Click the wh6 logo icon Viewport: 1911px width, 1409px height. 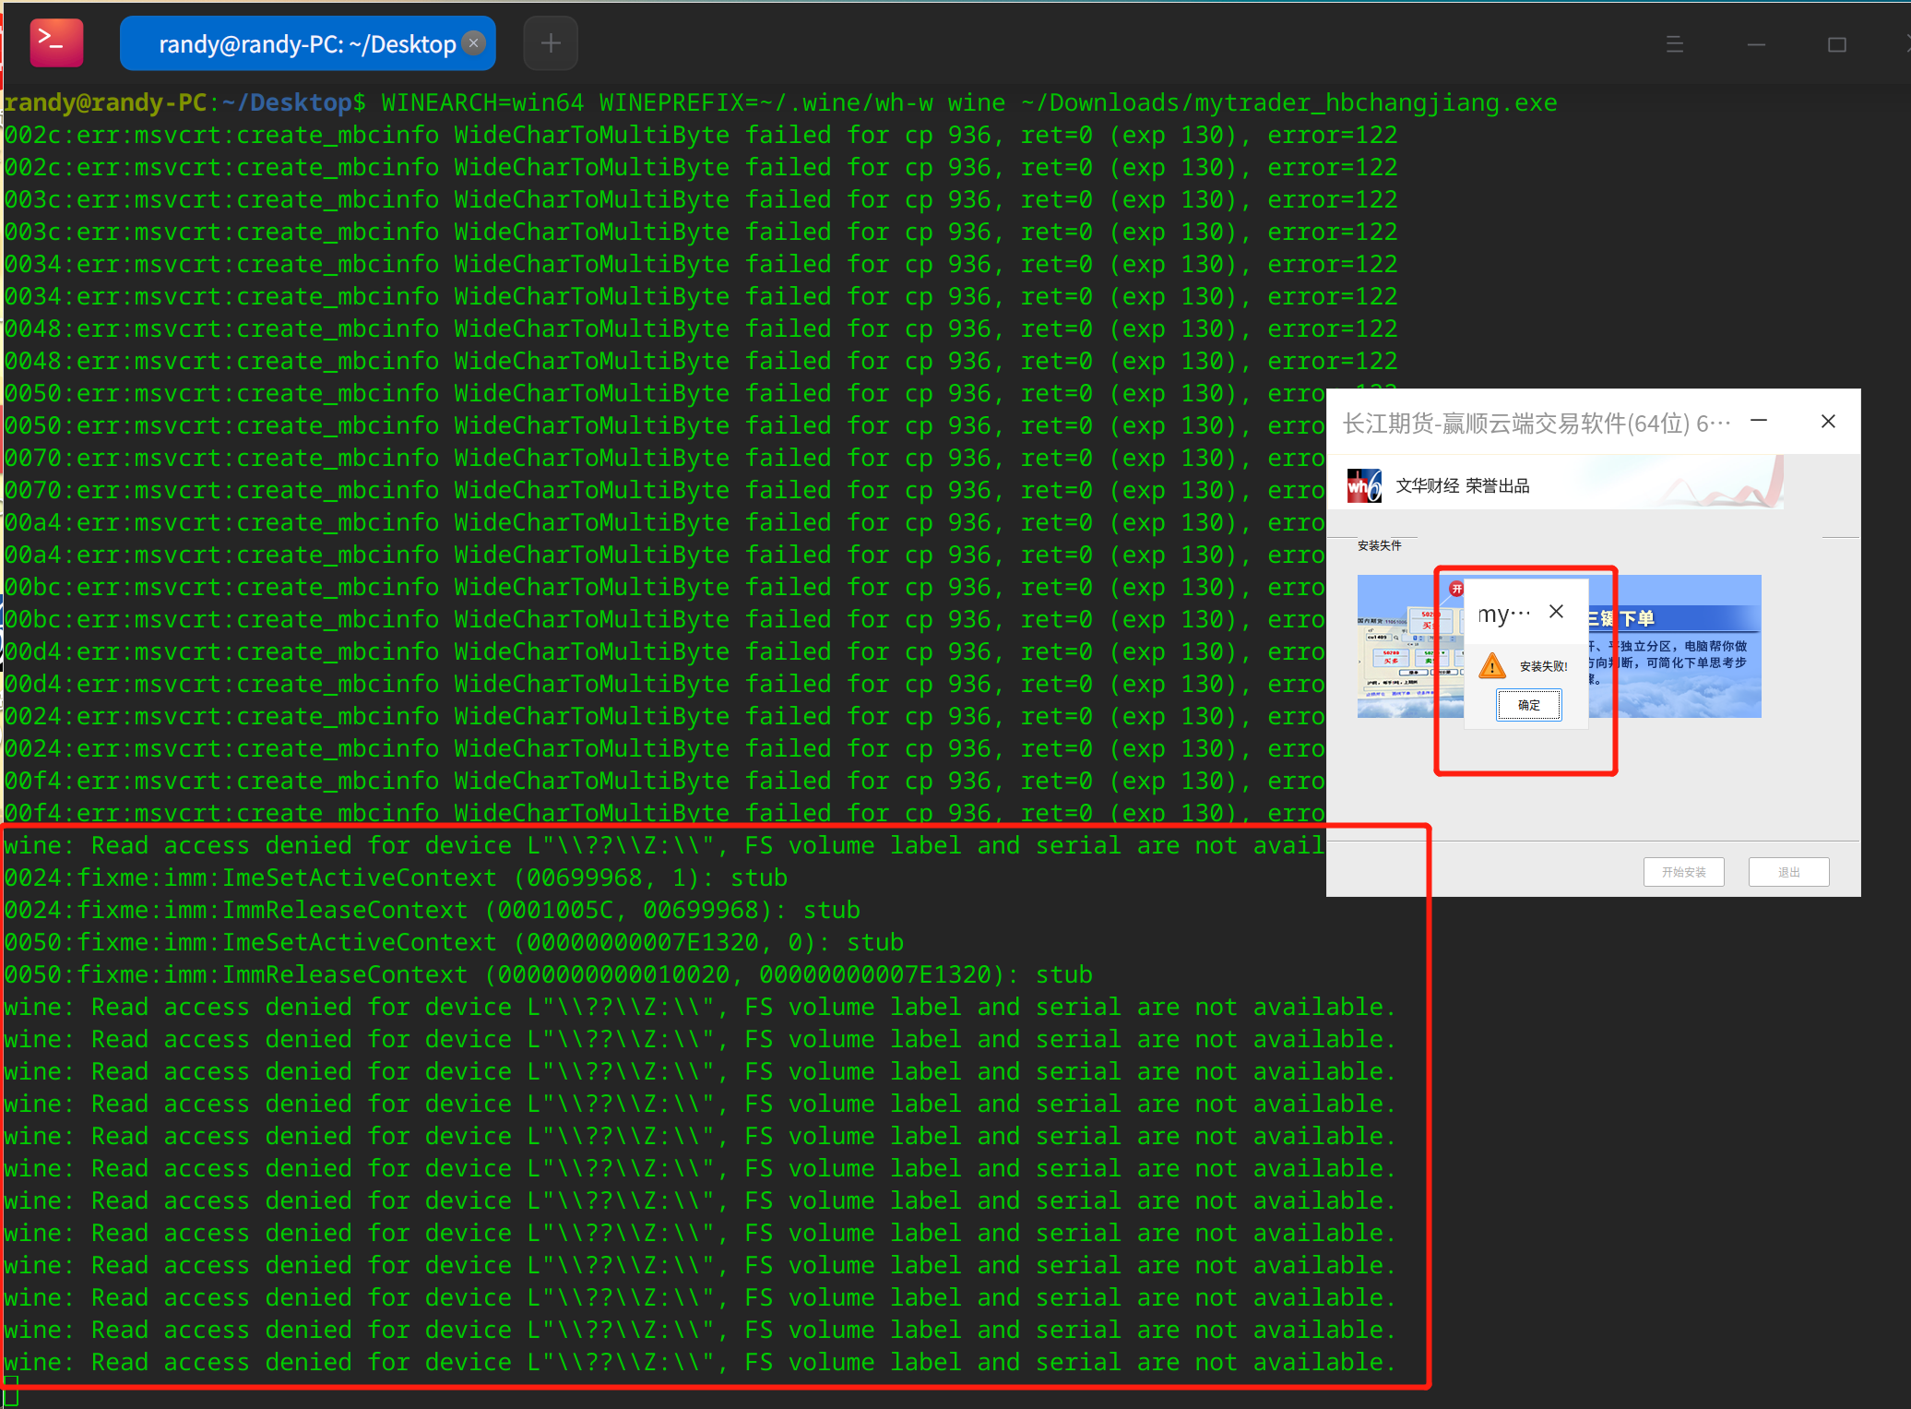coord(1364,485)
